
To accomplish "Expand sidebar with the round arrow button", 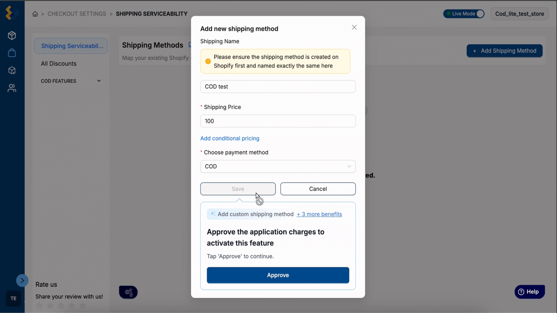I will (22, 280).
